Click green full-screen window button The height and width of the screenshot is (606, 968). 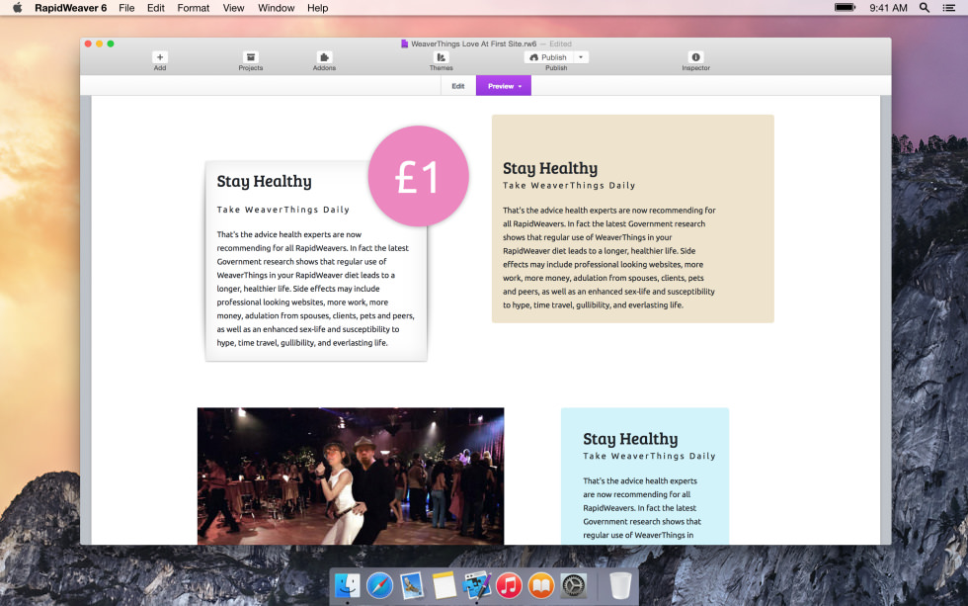coord(111,43)
